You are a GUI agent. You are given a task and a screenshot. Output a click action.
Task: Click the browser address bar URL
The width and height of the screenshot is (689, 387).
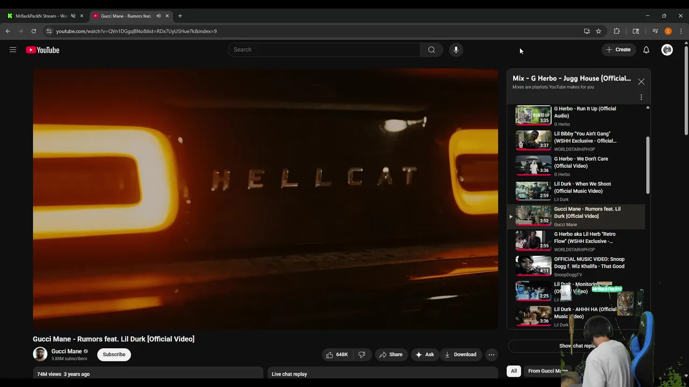[x=137, y=31]
